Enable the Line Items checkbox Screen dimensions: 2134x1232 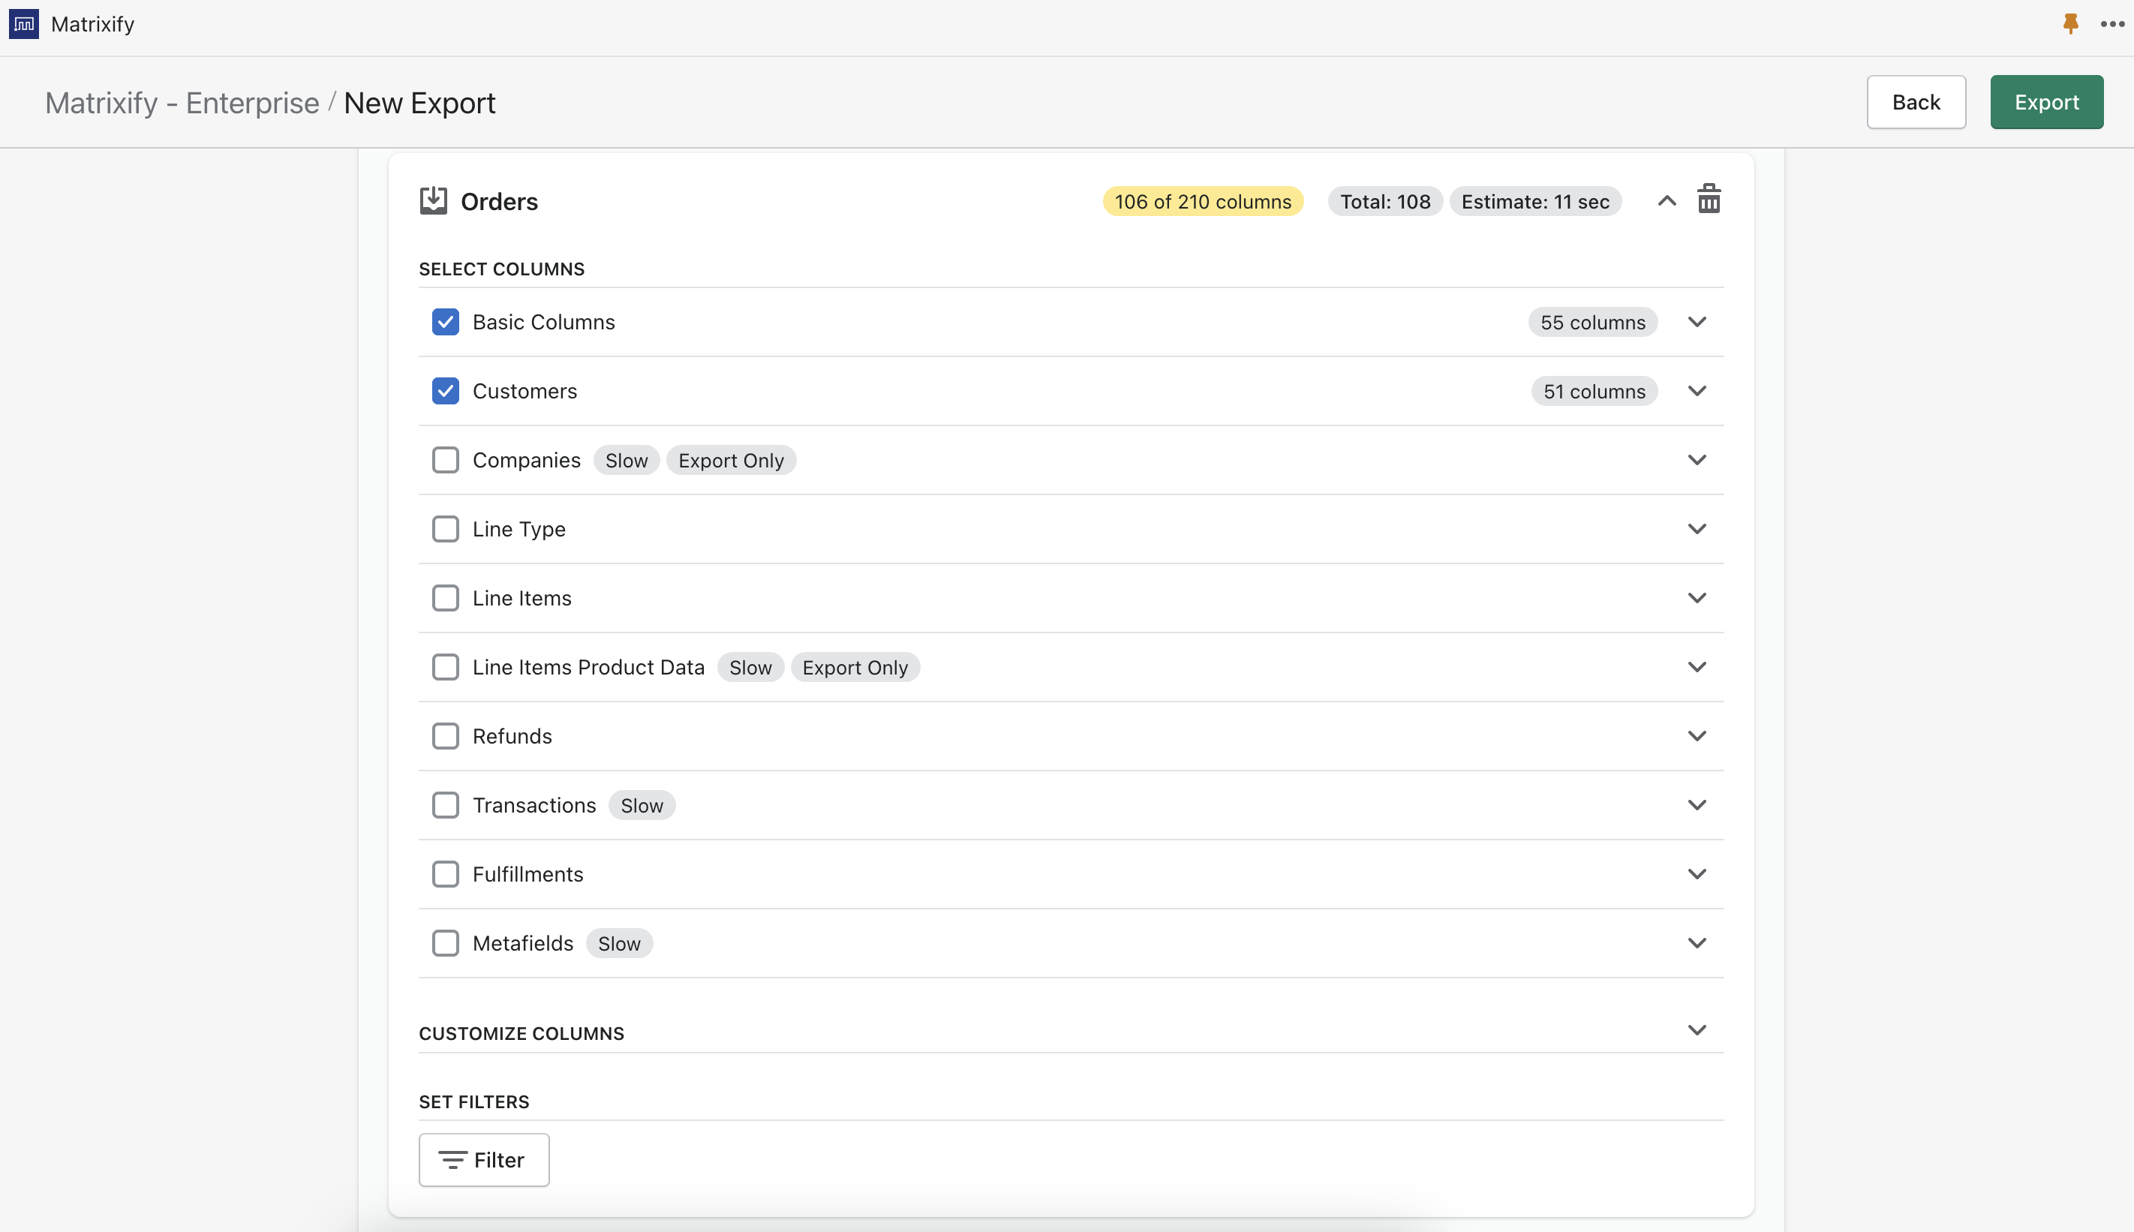coord(445,597)
